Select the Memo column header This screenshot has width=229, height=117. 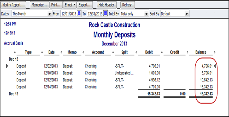pos(72,52)
